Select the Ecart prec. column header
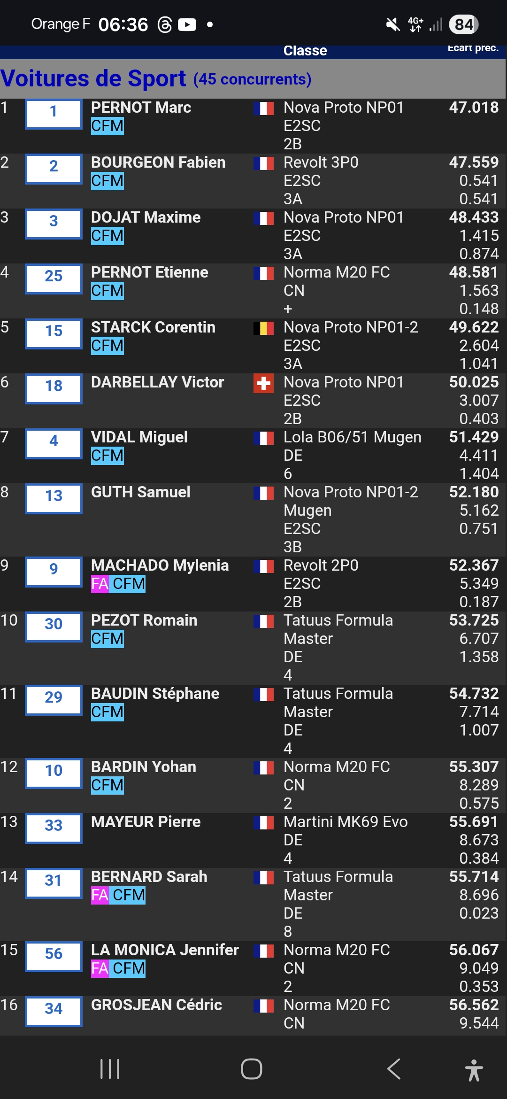Screen dimensions: 507x1099 click(x=473, y=48)
